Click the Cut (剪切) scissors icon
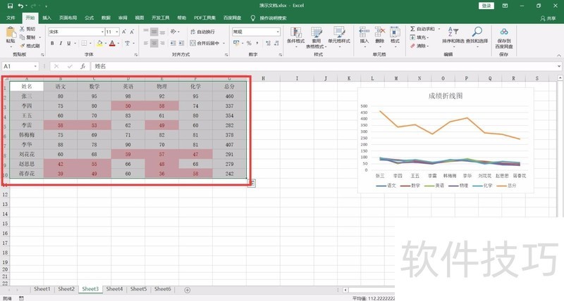 pyautogui.click(x=23, y=30)
